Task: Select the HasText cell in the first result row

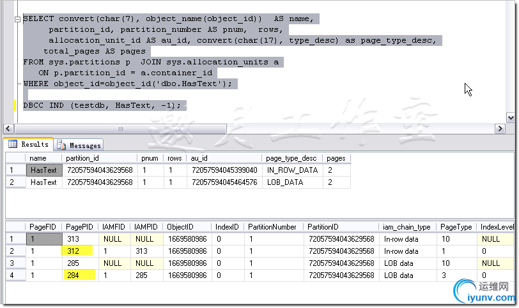Action: pyautogui.click(x=44, y=170)
